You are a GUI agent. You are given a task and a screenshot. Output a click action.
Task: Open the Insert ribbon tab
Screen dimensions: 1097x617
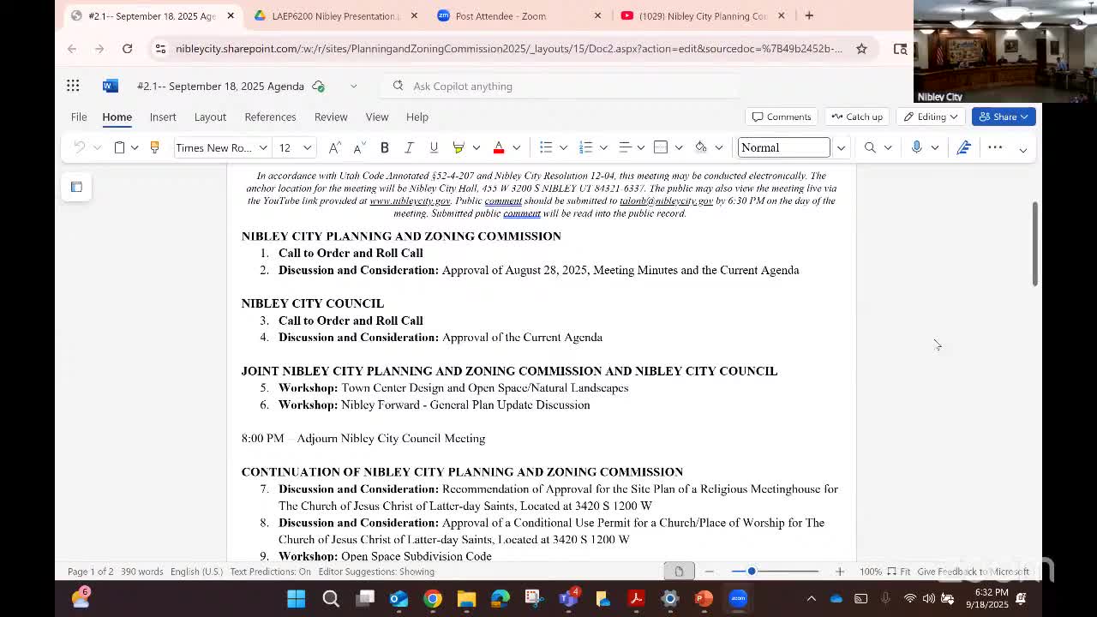point(163,117)
